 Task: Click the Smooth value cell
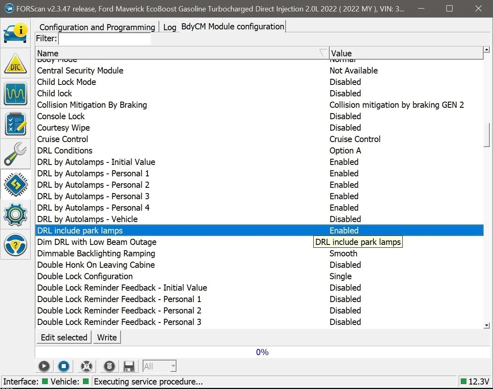click(344, 253)
